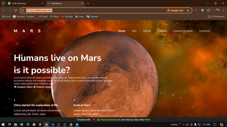Open the red screen recorder extension

[196, 10]
